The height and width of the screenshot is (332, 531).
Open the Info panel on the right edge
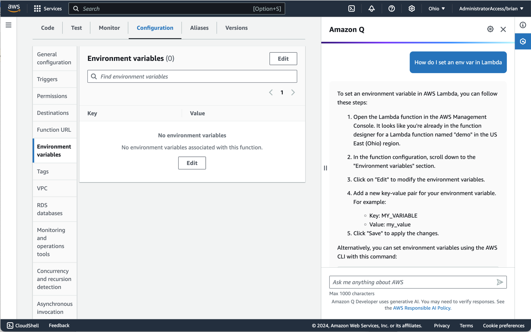tap(523, 25)
